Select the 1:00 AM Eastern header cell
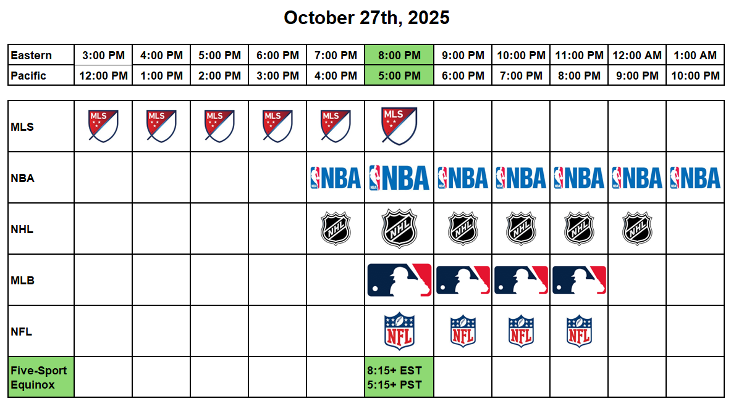Viewport: 731px width, 404px height. [x=695, y=55]
